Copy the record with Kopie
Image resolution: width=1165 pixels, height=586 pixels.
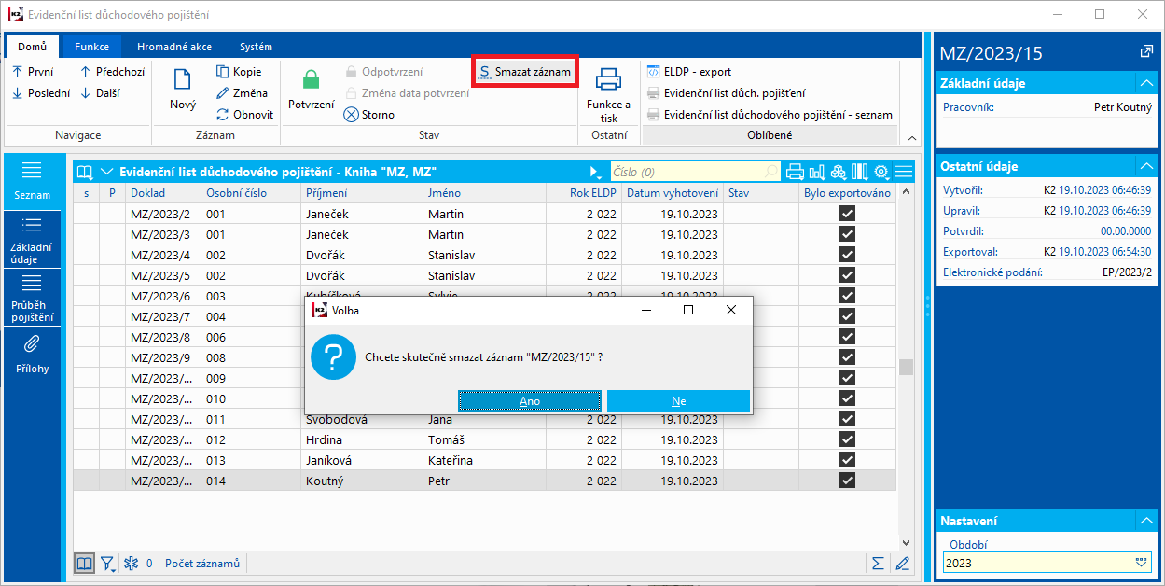tap(239, 71)
